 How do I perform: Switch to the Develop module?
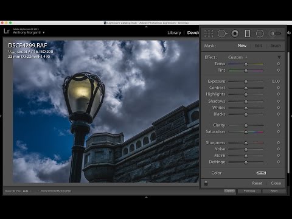(x=193, y=33)
